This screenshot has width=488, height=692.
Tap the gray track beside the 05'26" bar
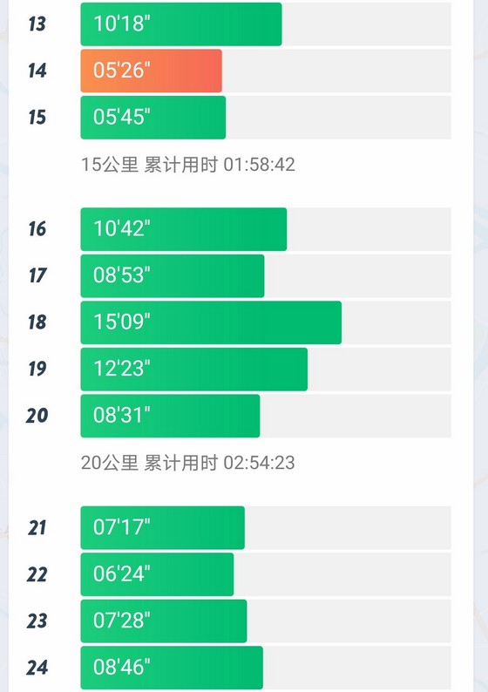click(336, 71)
